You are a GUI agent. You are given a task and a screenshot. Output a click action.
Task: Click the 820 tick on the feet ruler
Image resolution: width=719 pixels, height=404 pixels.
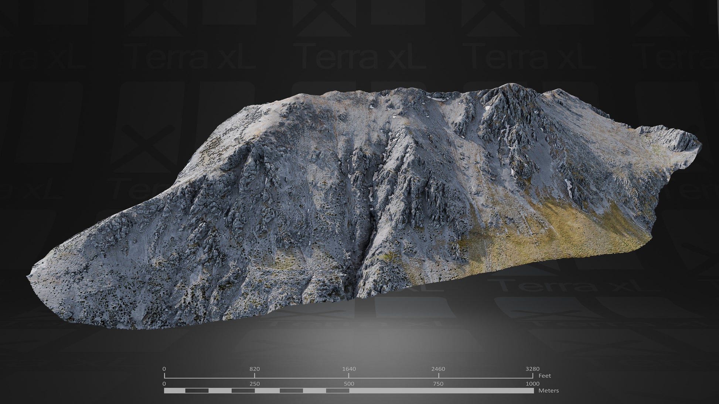tap(256, 368)
